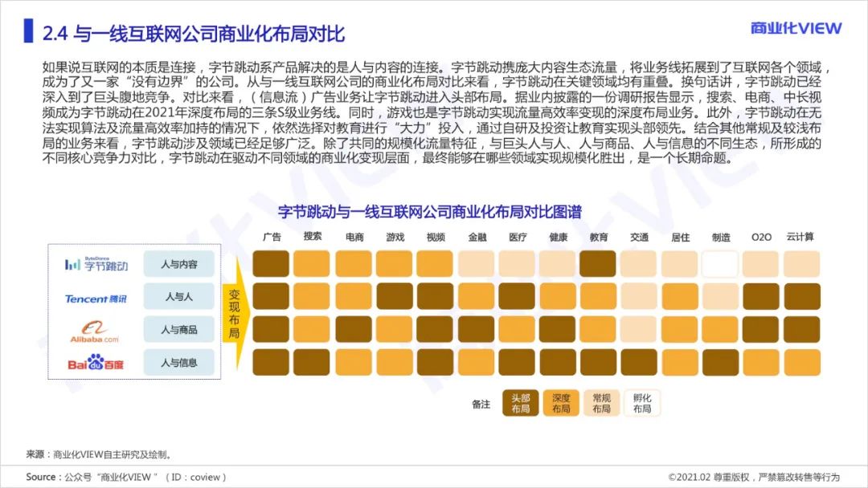
Task: Select the 人与内容 label box
Action: tap(178, 264)
